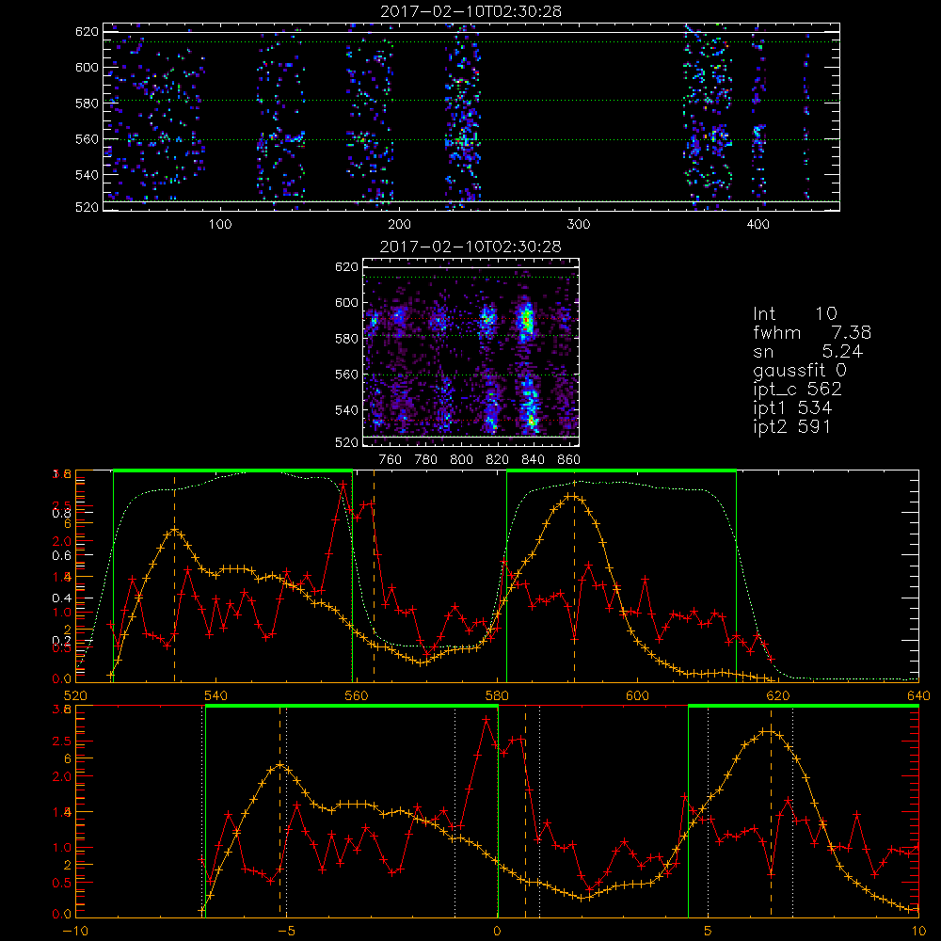Select the 'gaussfit 0' readout line
941x941 pixels.
click(800, 370)
